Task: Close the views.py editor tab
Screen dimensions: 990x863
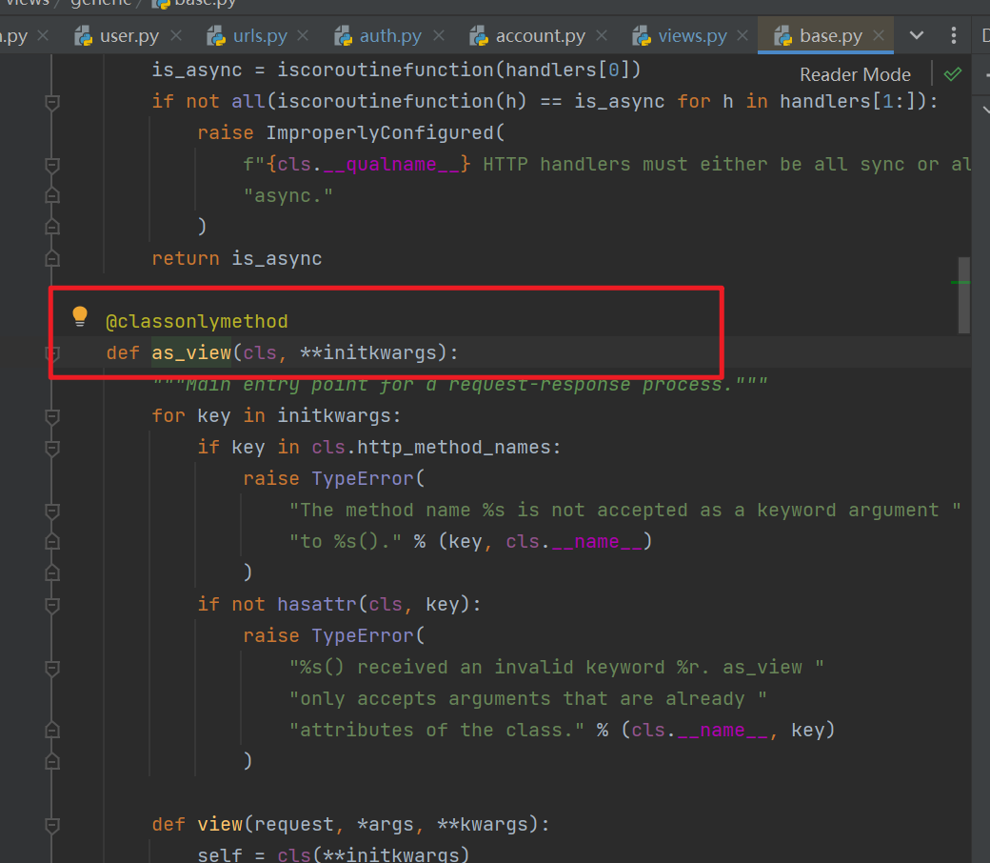Action: (742, 35)
